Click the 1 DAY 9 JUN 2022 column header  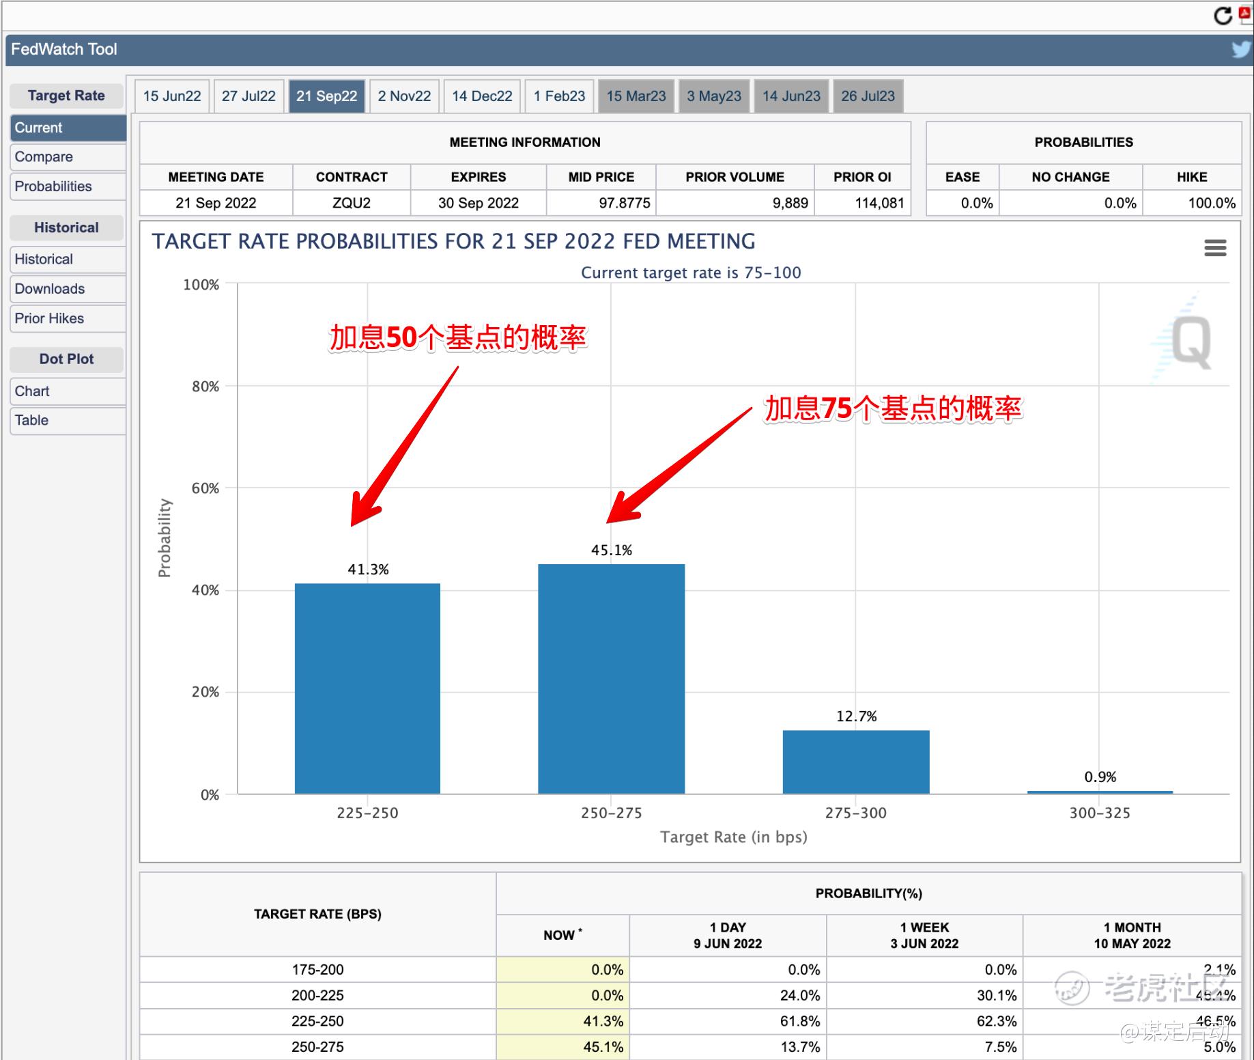click(x=728, y=935)
